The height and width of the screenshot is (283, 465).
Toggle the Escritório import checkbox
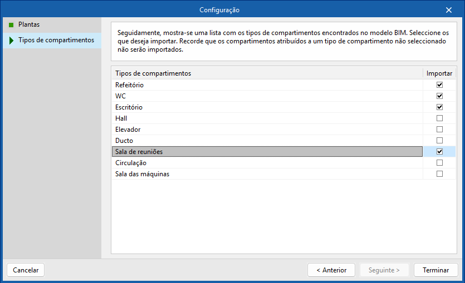(x=439, y=107)
